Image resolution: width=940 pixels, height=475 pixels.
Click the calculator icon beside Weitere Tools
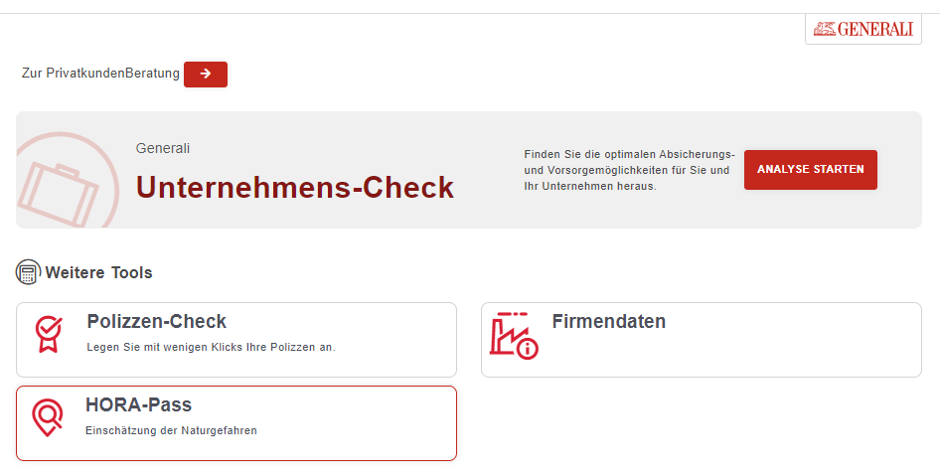[x=28, y=272]
